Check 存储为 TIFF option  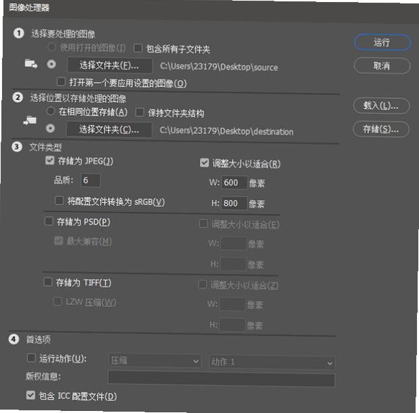pos(48,281)
